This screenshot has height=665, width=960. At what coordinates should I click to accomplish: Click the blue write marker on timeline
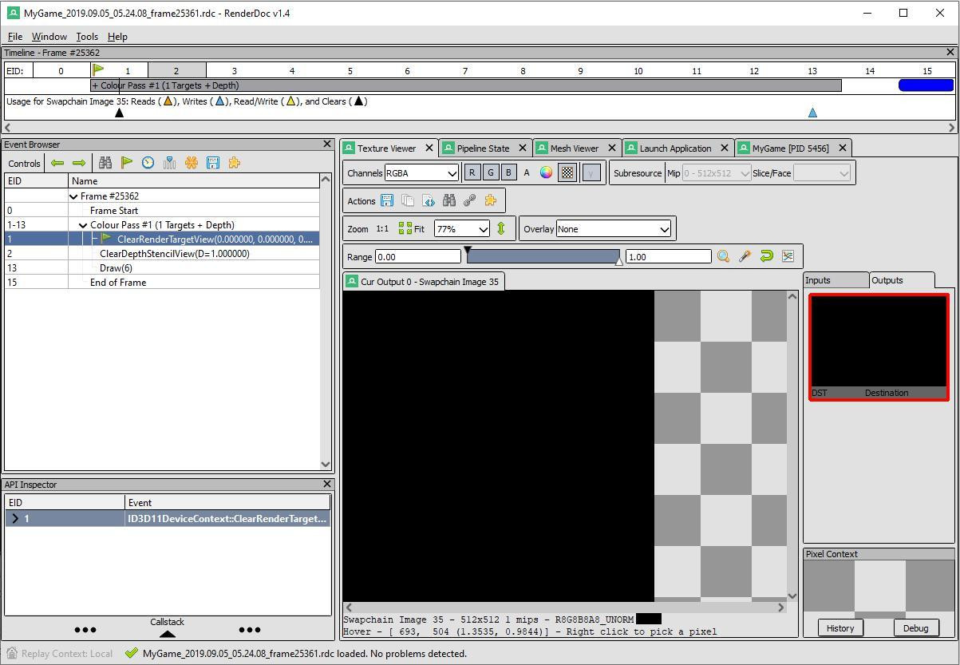[812, 113]
